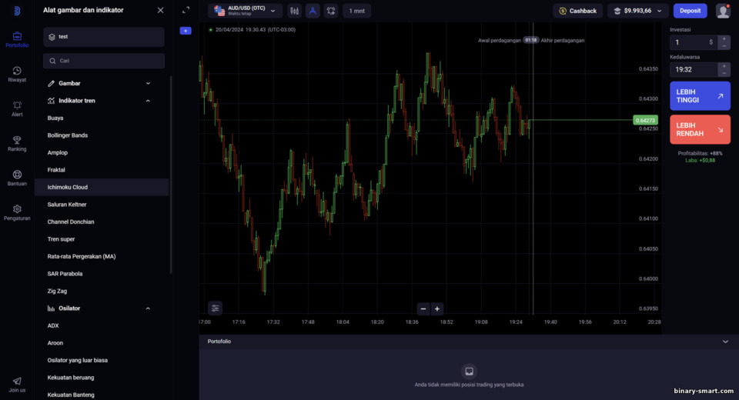Open chart type candlestick icon
This screenshot has height=400, width=739.
[295, 11]
